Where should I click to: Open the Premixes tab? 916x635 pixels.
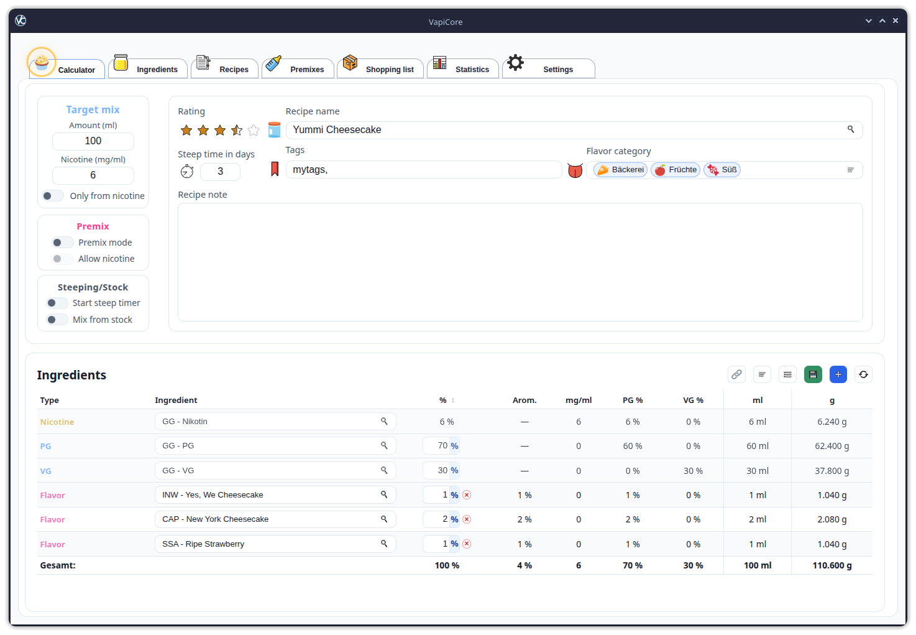[298, 68]
